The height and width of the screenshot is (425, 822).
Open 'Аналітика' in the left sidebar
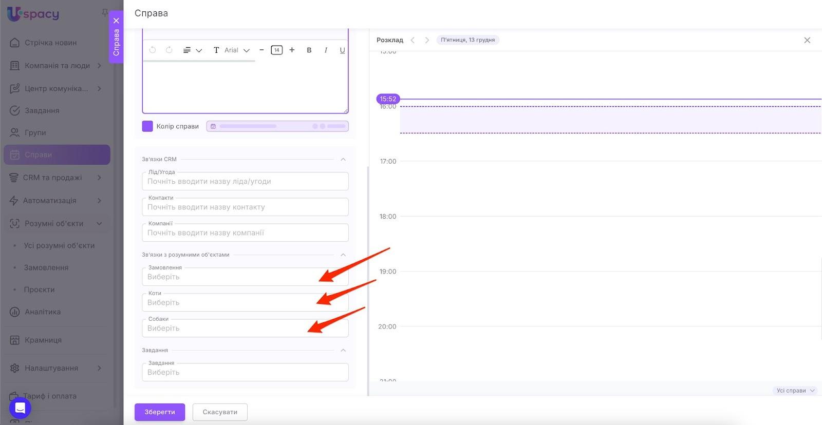click(43, 312)
